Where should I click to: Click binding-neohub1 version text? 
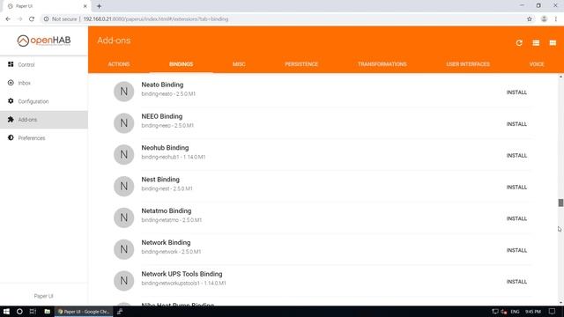[174, 157]
